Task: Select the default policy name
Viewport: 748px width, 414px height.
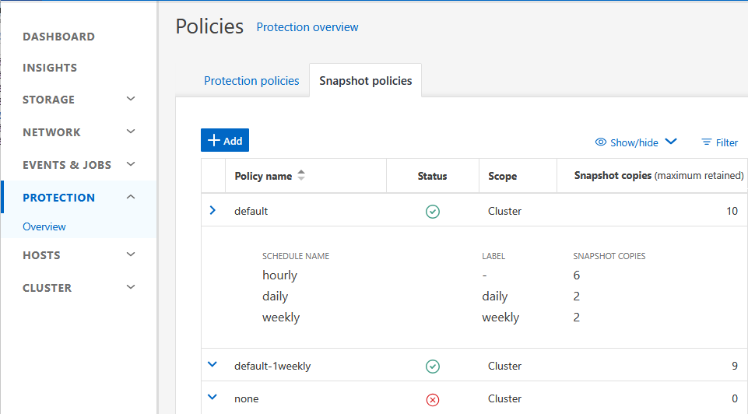Action: 251,211
